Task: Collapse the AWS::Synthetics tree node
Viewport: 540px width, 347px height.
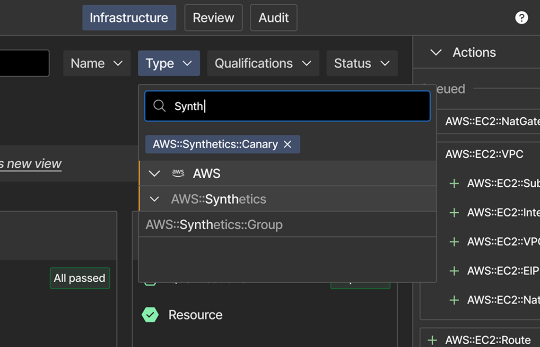Action: point(154,199)
